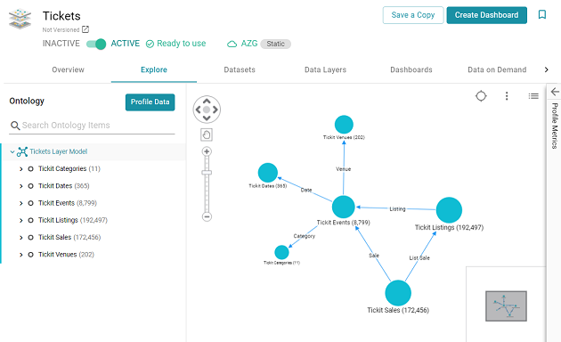Viewport: 561px width, 342px height.
Task: Click the Profile Data button
Action: point(150,102)
